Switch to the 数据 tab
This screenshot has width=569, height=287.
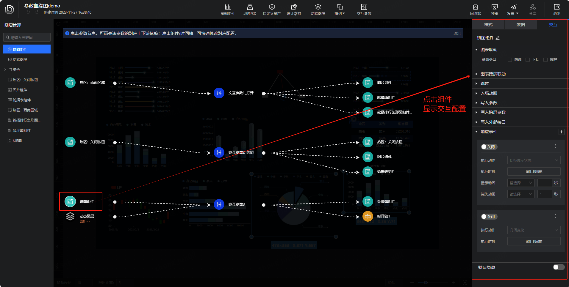pyautogui.click(x=520, y=25)
